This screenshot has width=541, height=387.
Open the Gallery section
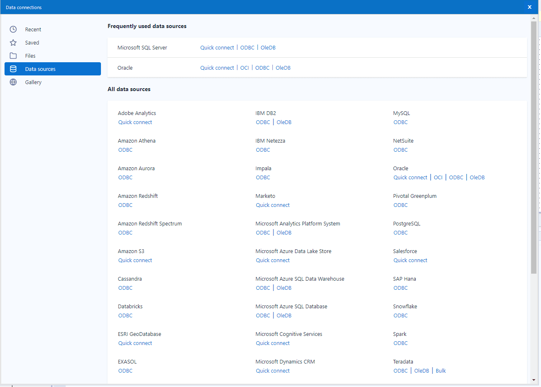pos(33,82)
